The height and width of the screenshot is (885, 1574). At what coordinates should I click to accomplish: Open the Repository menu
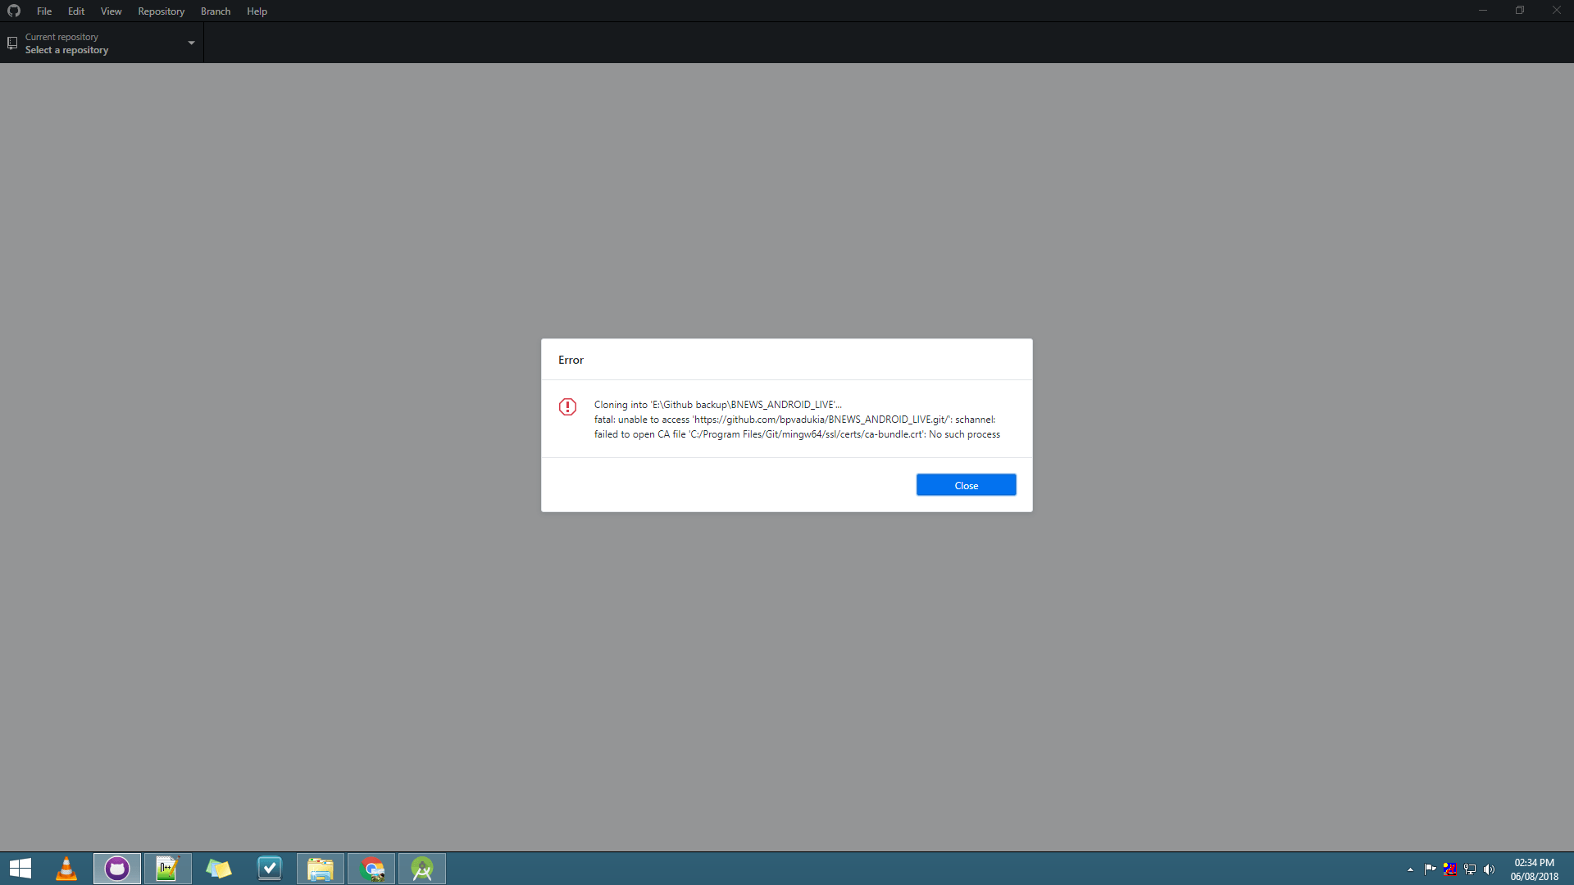161,11
